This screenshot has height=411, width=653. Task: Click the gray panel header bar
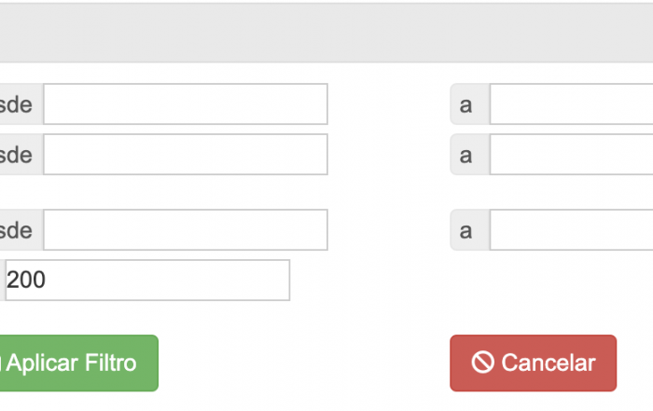[x=326, y=33]
